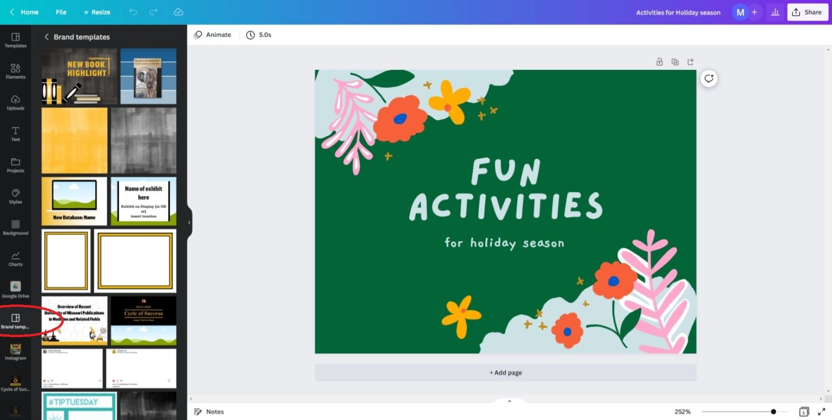Expand the page thumbnails strip chevron
The height and width of the screenshot is (420, 832).
(509, 401)
